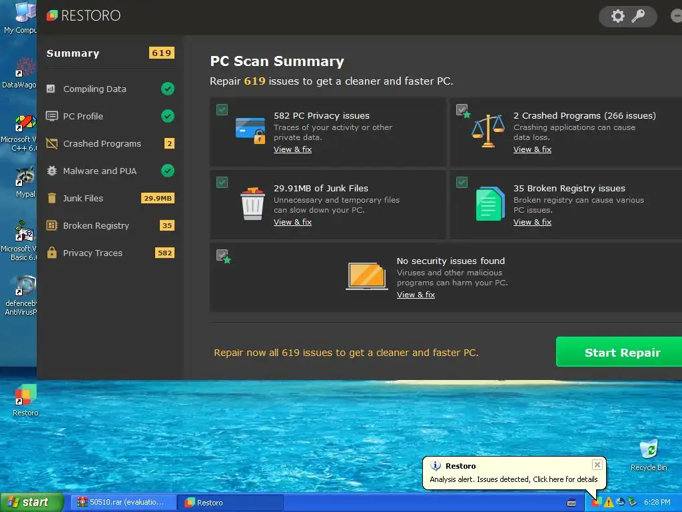Switch to 50510.rar taskbar item

(123, 503)
